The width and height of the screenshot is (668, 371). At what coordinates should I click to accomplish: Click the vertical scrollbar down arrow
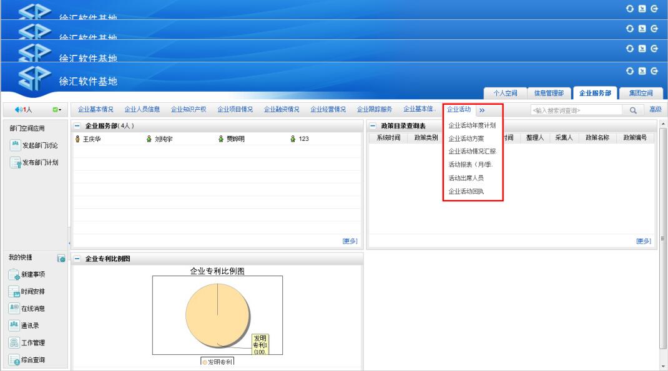click(663, 366)
